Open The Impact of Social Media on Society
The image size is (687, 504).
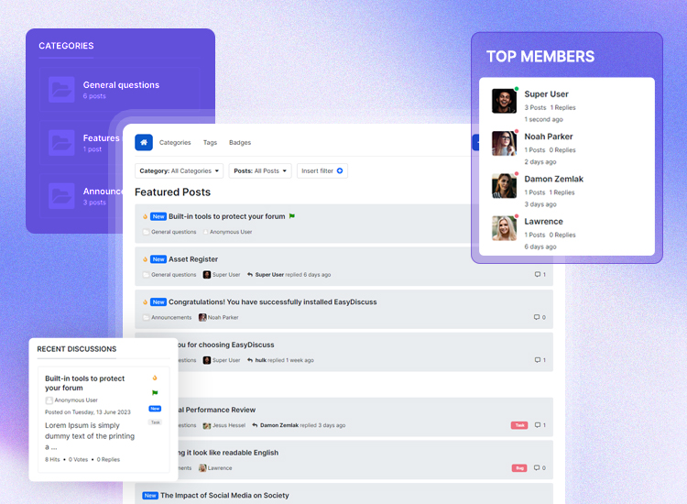224,495
